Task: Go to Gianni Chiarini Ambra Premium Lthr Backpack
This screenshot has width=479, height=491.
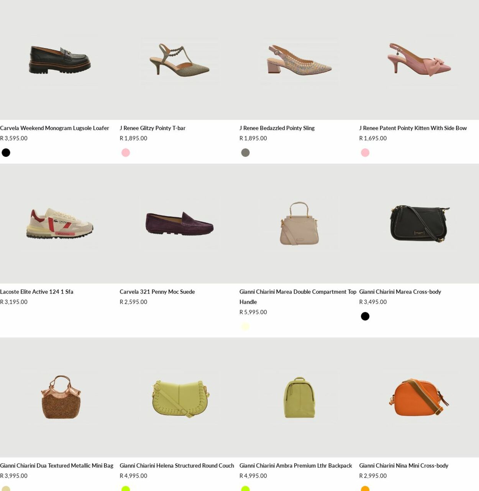Action: click(295, 466)
